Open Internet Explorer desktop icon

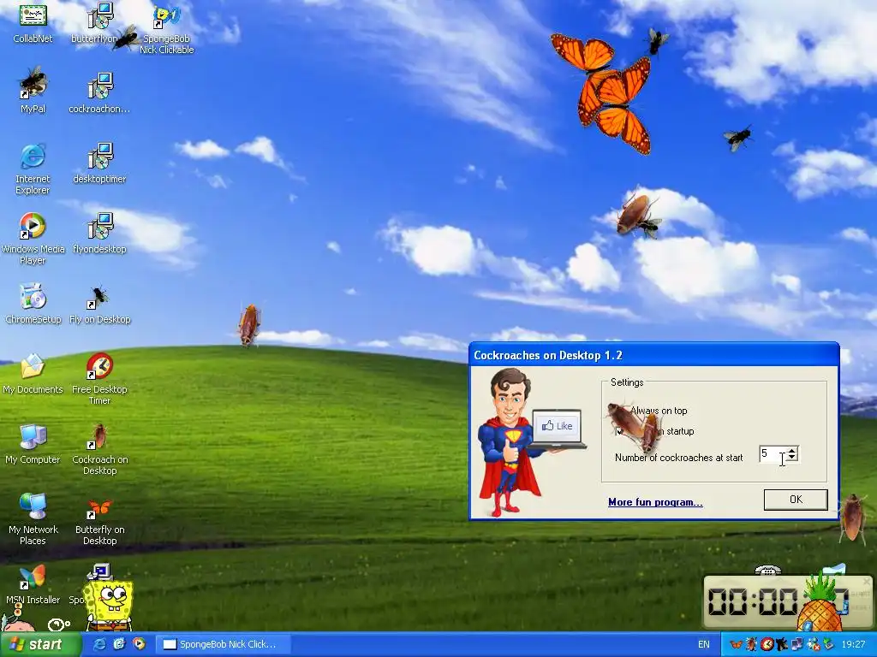coord(33,169)
